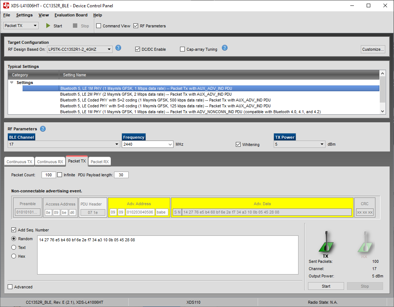
Task: Switch to the Packet RX tab
Action: pos(100,162)
